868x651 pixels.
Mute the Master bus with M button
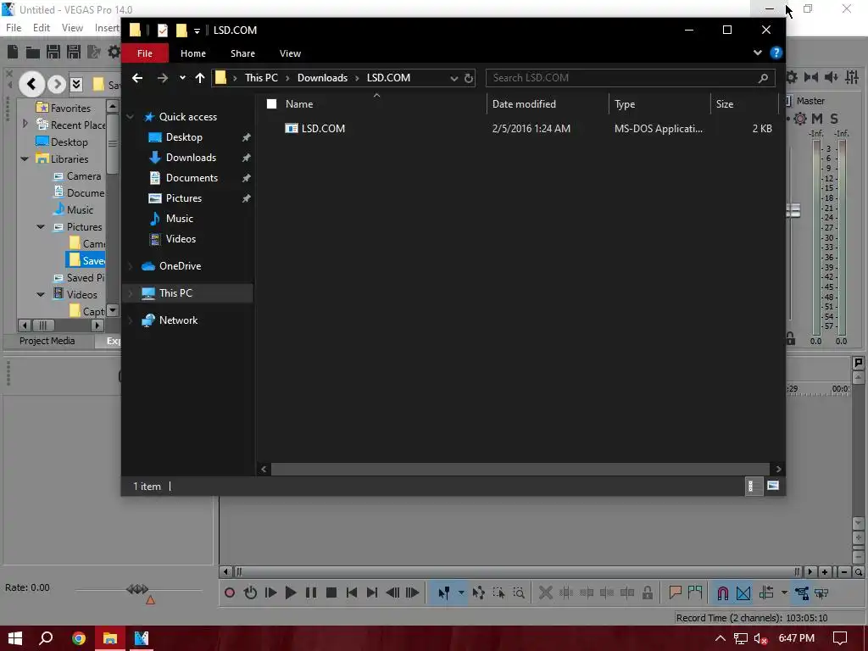pyautogui.click(x=817, y=119)
